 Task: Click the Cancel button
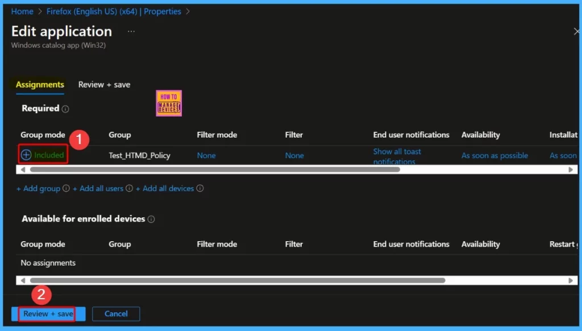click(x=116, y=314)
